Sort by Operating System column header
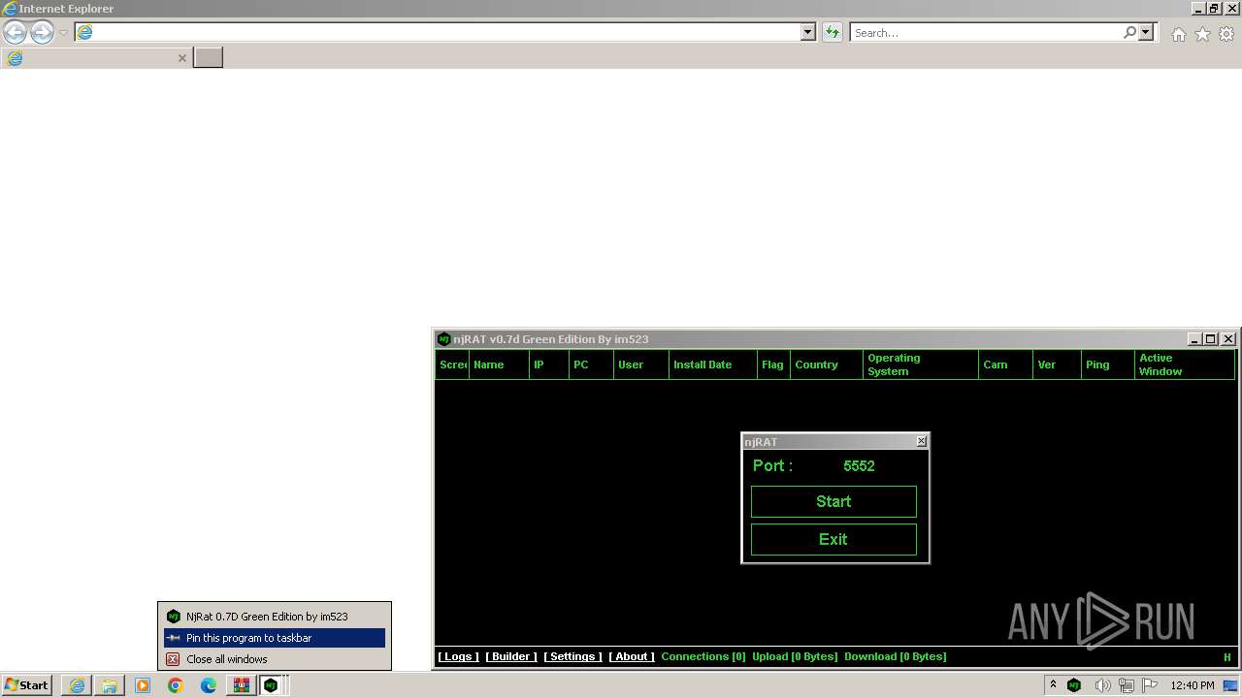1242x698 pixels. (x=921, y=365)
